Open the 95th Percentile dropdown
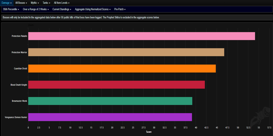The height and width of the screenshot is (136, 273). tap(11, 9)
